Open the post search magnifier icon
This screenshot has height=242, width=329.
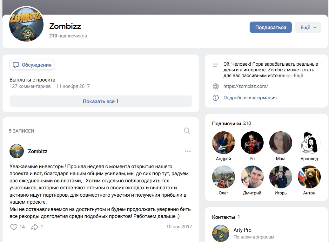tap(187, 130)
